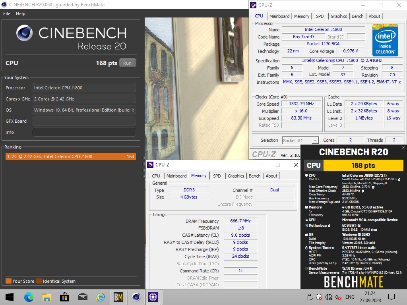Switch to Cinebench taskbar icon

click(x=136, y=297)
